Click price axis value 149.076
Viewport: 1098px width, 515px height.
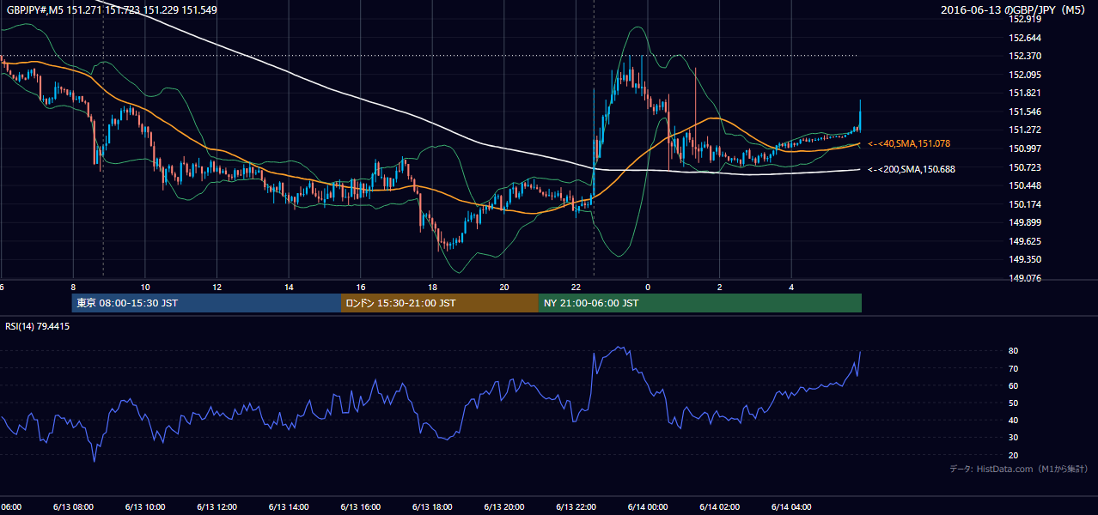tap(1024, 278)
